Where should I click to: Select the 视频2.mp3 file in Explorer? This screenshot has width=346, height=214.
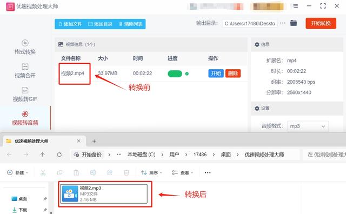tap(104, 194)
